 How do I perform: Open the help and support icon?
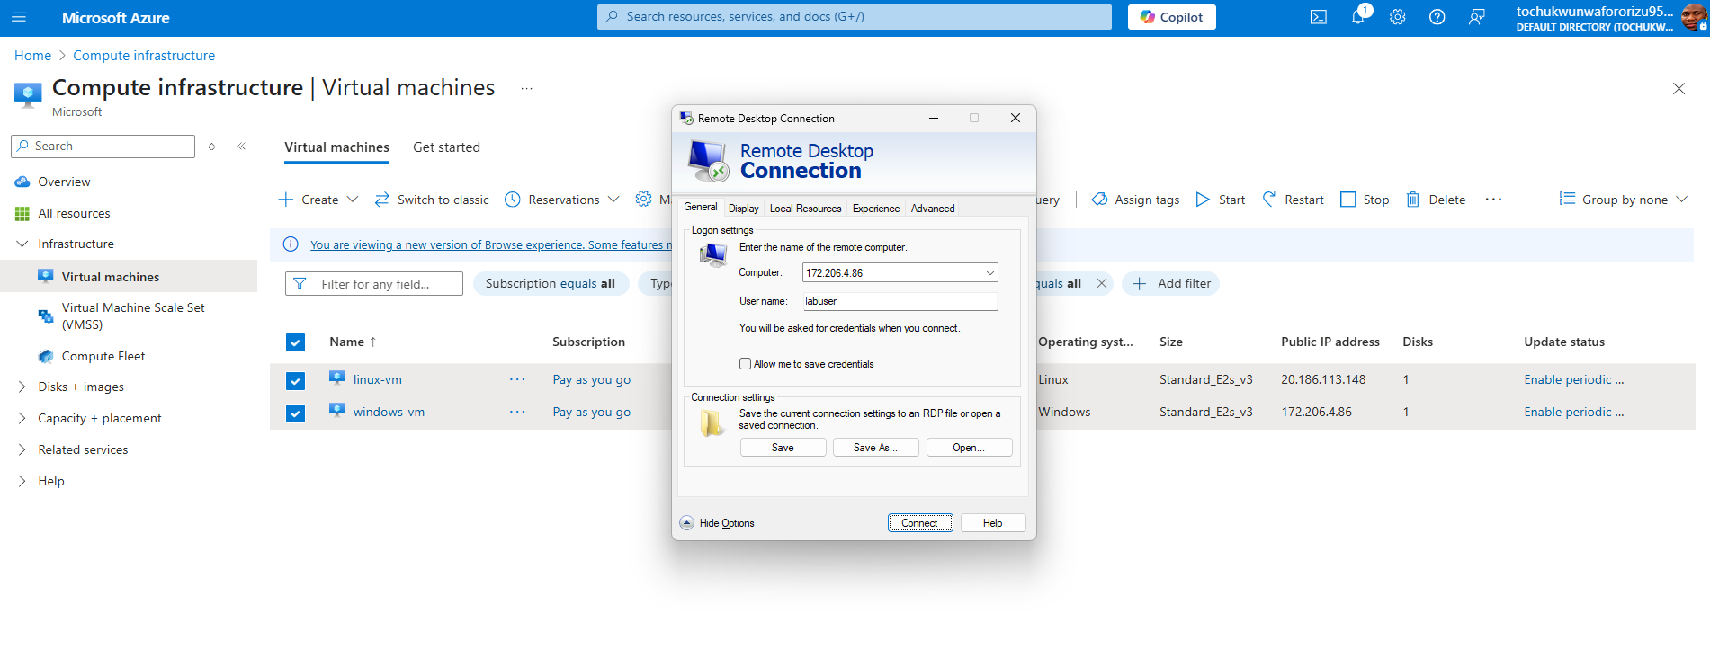[1437, 17]
